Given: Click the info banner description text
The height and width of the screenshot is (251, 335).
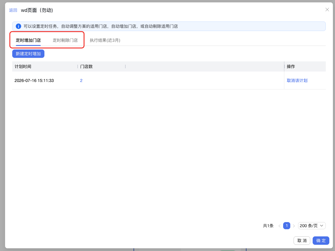Looking at the screenshot, I should click(x=101, y=26).
